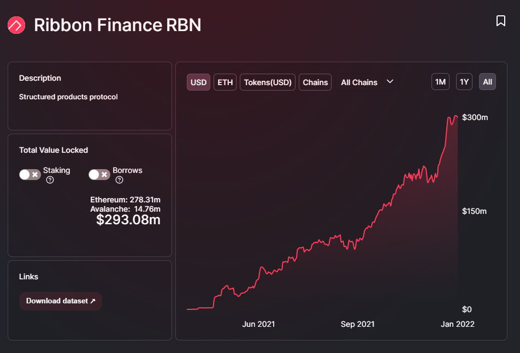Set the chart range to 1Y
The width and height of the screenshot is (520, 353).
coord(464,82)
